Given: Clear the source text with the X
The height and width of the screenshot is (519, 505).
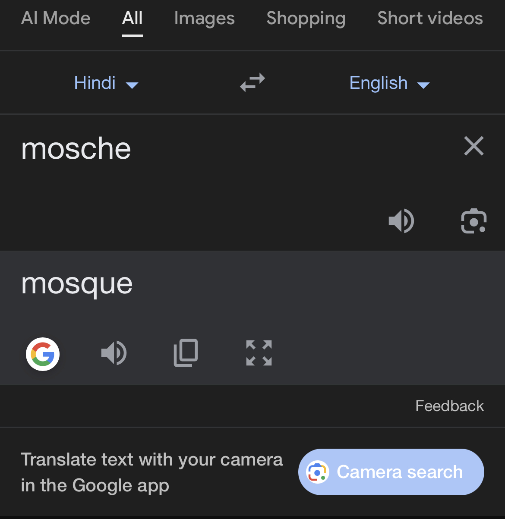Looking at the screenshot, I should (x=473, y=146).
